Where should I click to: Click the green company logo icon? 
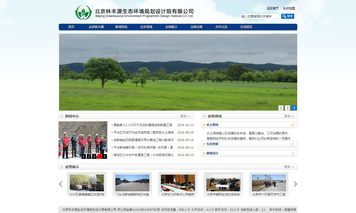(83, 12)
